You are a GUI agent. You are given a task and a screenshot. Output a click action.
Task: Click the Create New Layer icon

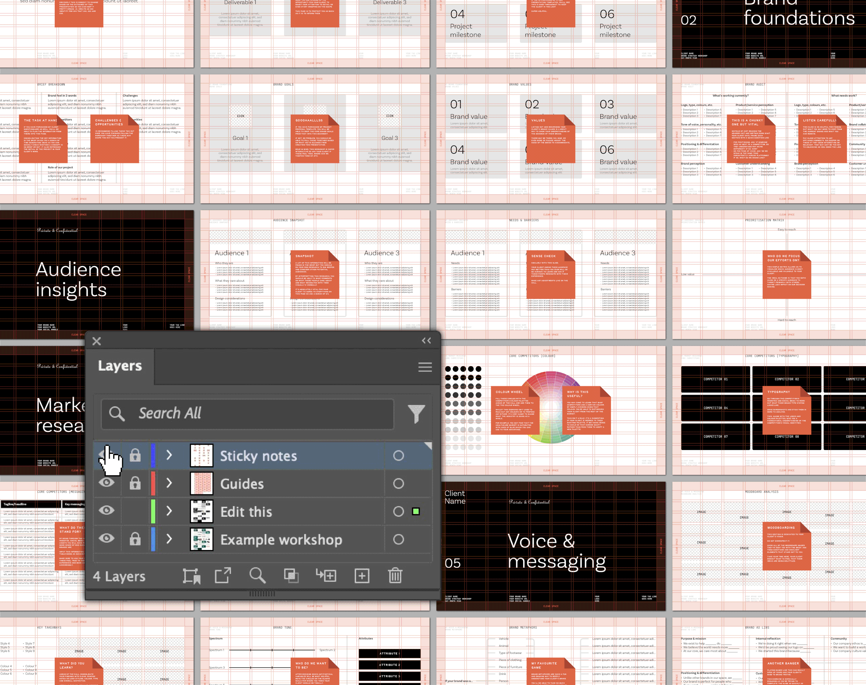click(x=362, y=576)
